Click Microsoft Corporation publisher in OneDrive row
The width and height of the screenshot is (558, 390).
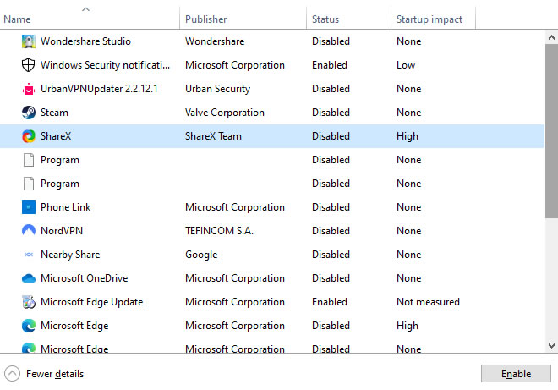(235, 278)
